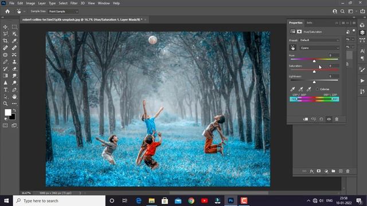Select the Path Selection tool
Viewport: 367px width, 206px height.
click(x=5, y=97)
